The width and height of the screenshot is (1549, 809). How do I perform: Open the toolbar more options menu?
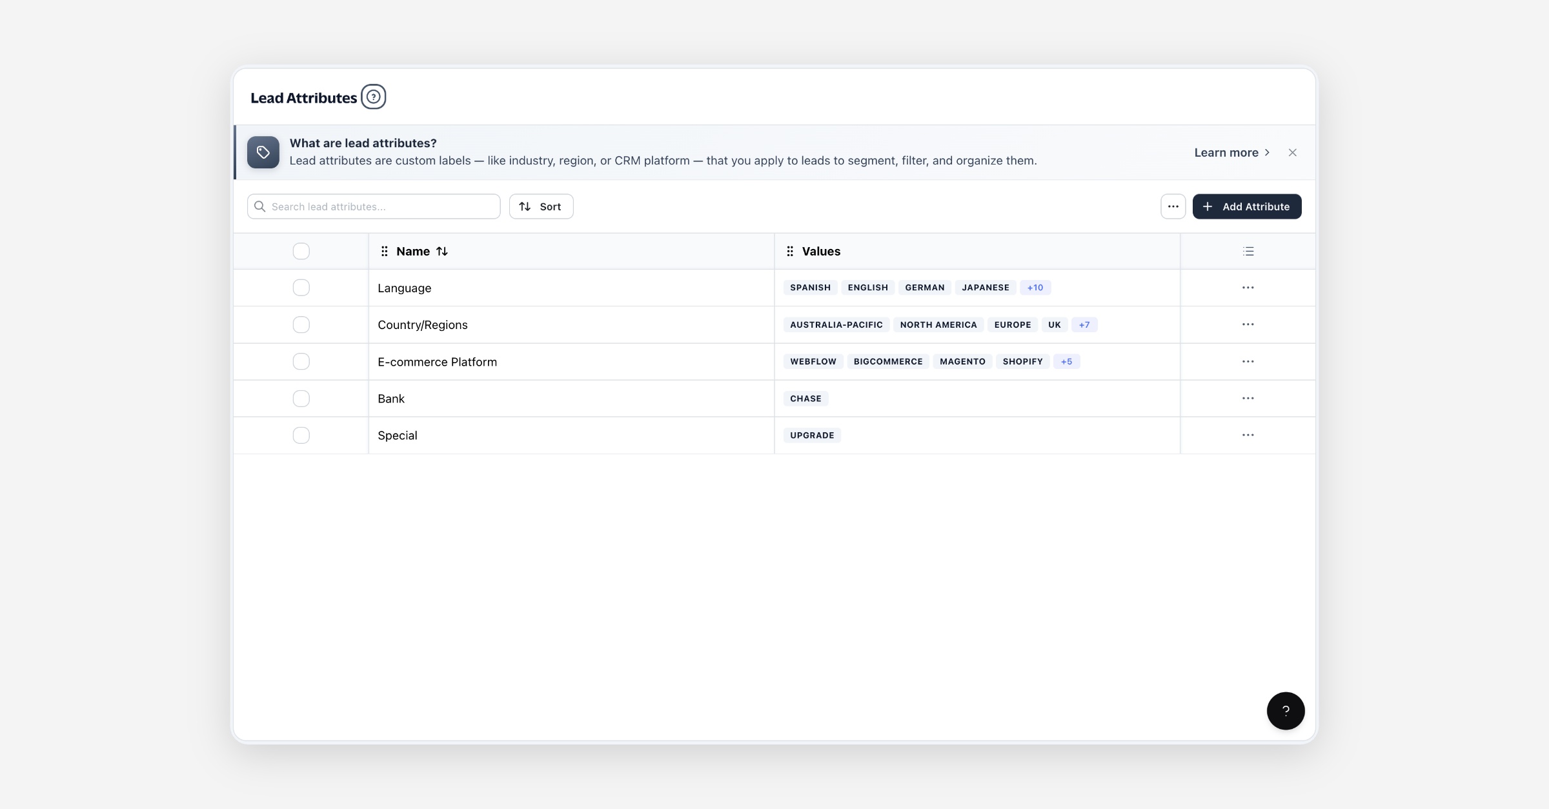click(1173, 206)
